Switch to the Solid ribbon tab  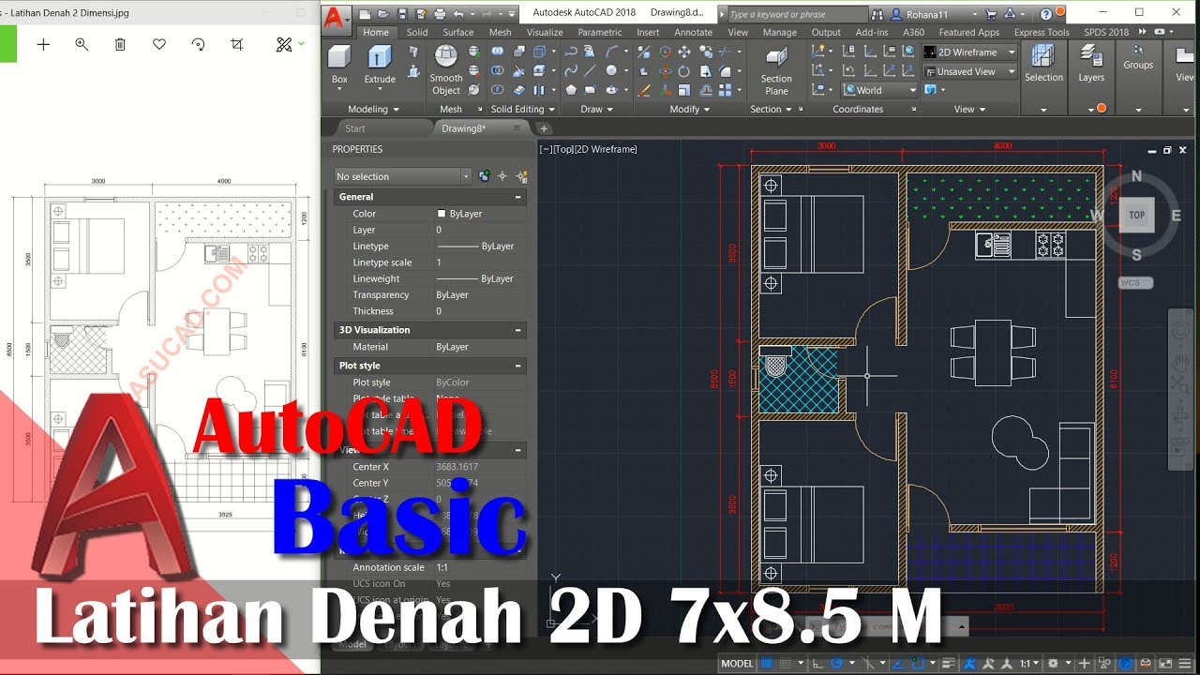coord(417,32)
